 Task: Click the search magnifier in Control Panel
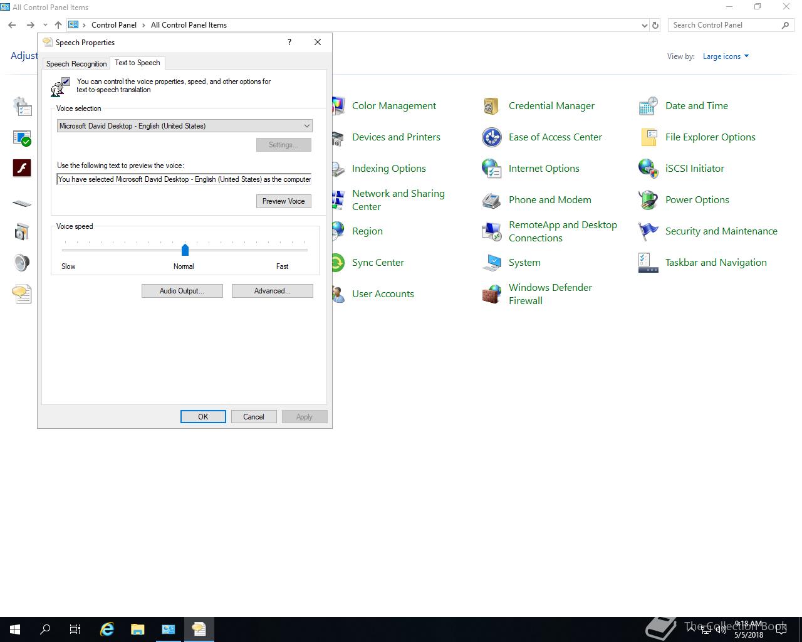click(x=785, y=25)
